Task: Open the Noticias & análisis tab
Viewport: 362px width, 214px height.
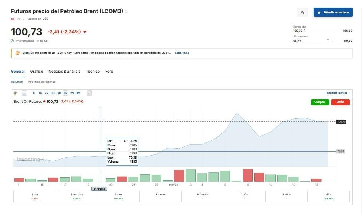Action: point(64,72)
